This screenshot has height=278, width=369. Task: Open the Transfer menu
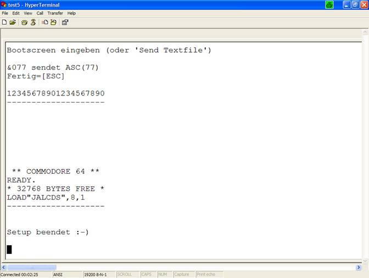55,13
